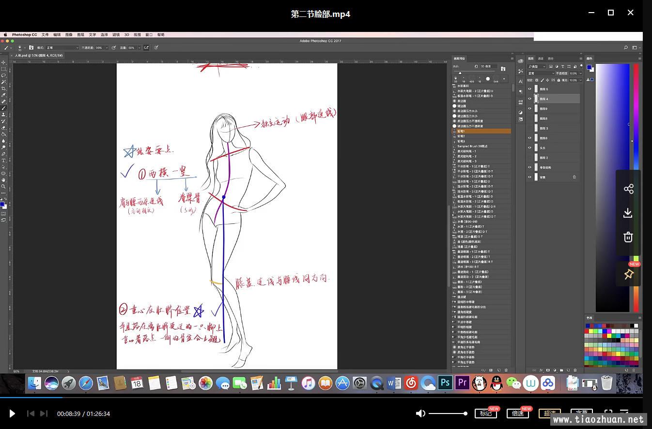Play the video

(12, 414)
